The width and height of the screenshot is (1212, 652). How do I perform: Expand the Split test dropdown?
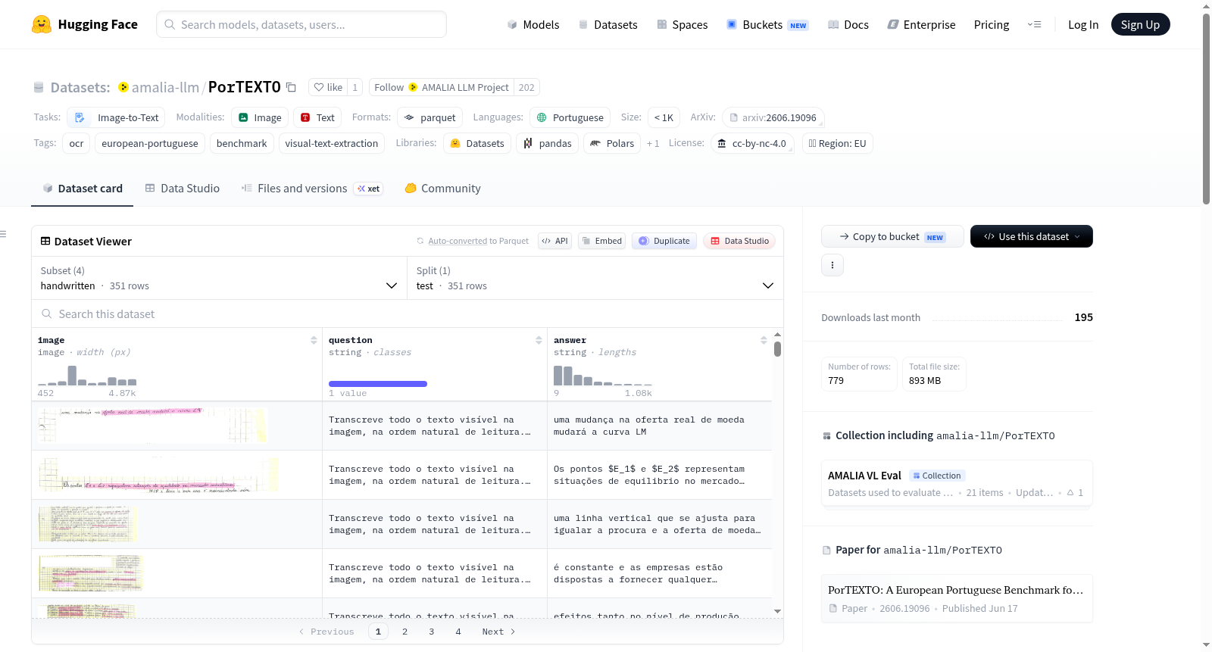coord(595,278)
